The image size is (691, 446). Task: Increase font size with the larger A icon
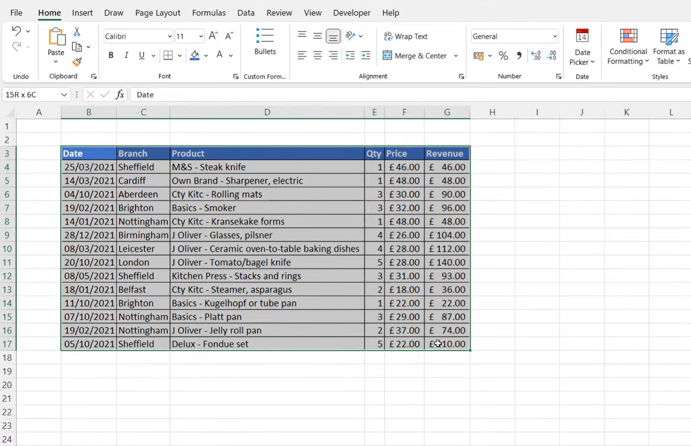click(x=213, y=36)
